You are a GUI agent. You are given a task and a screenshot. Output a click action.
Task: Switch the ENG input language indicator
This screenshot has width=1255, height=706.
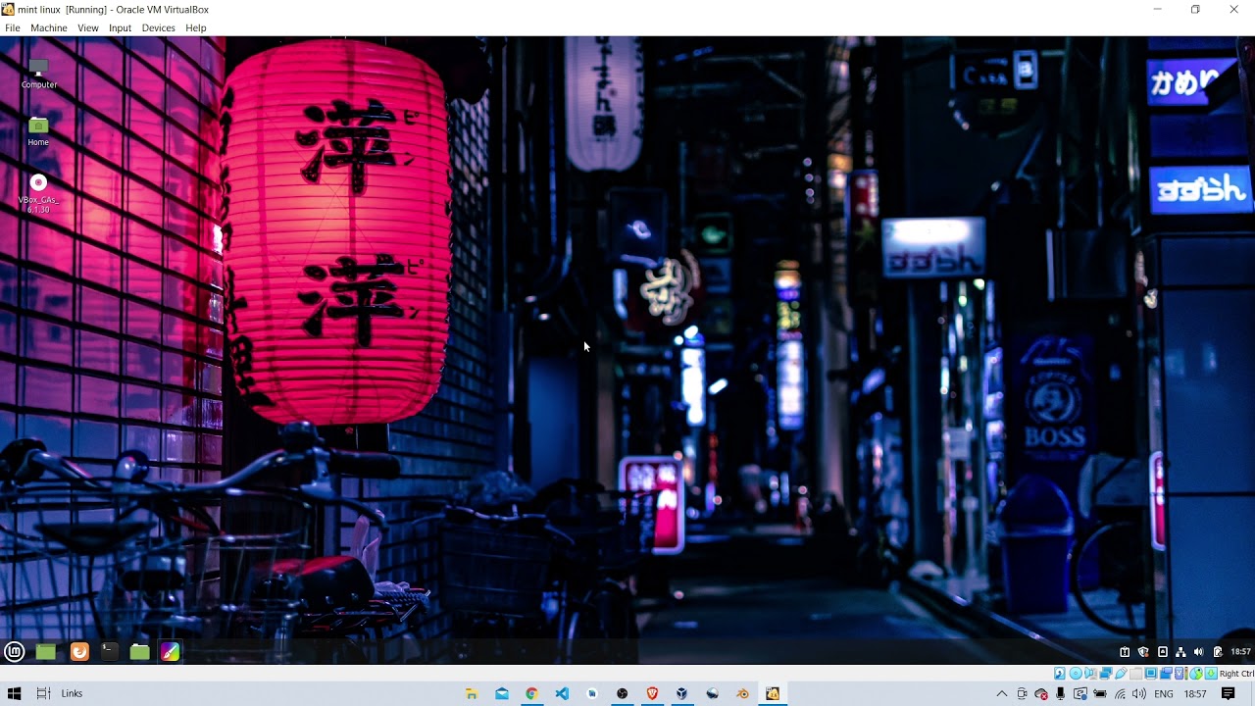tap(1164, 693)
